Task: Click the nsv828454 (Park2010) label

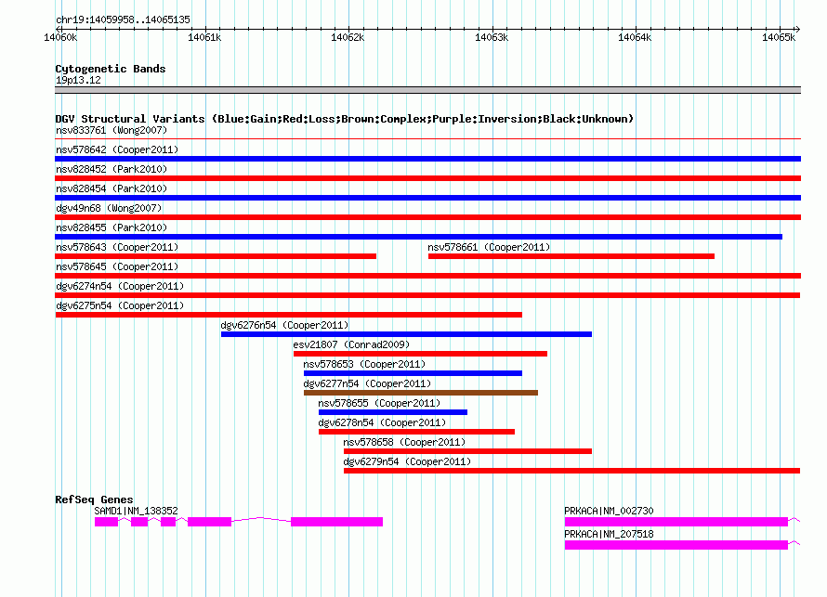Action: point(112,188)
